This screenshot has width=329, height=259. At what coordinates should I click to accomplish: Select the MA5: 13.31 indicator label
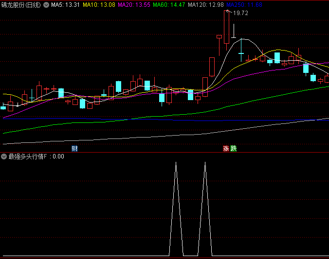pos(66,5)
